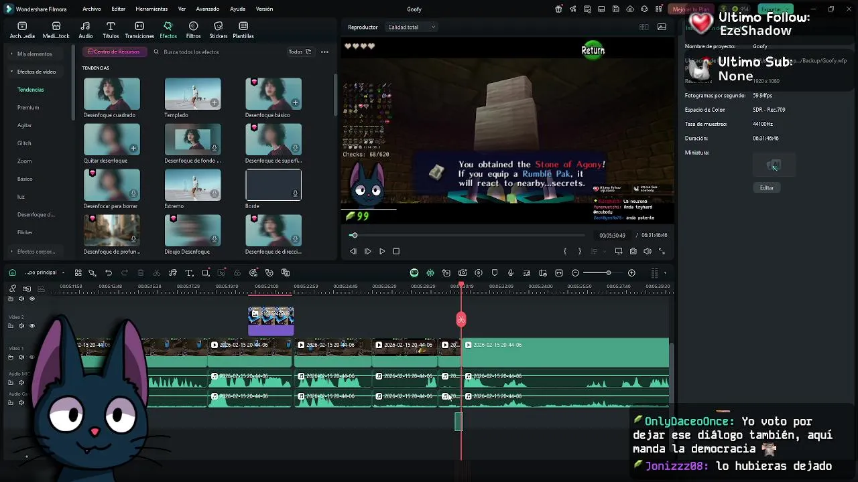Click the purple effect clip on Video 2
The image size is (858, 482).
point(271,321)
